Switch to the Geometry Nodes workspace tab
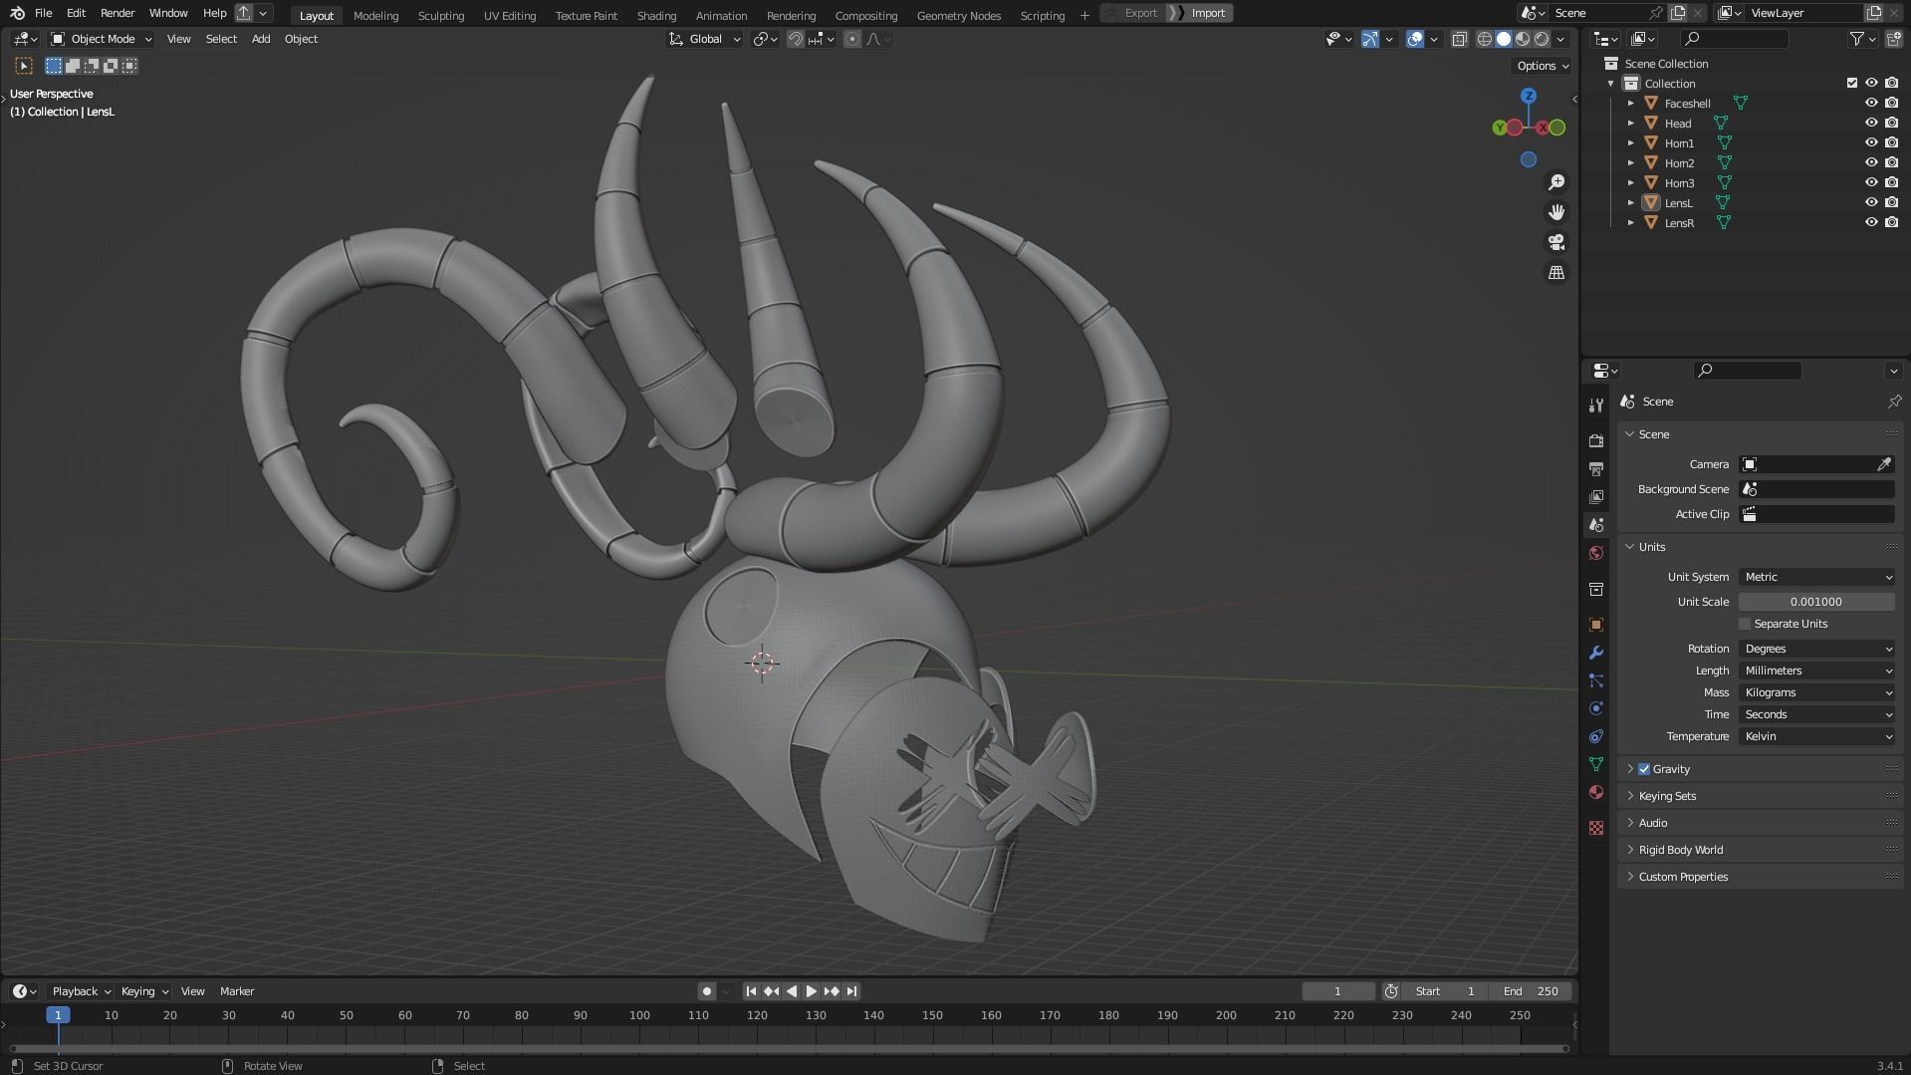The image size is (1911, 1075). pyautogui.click(x=959, y=15)
